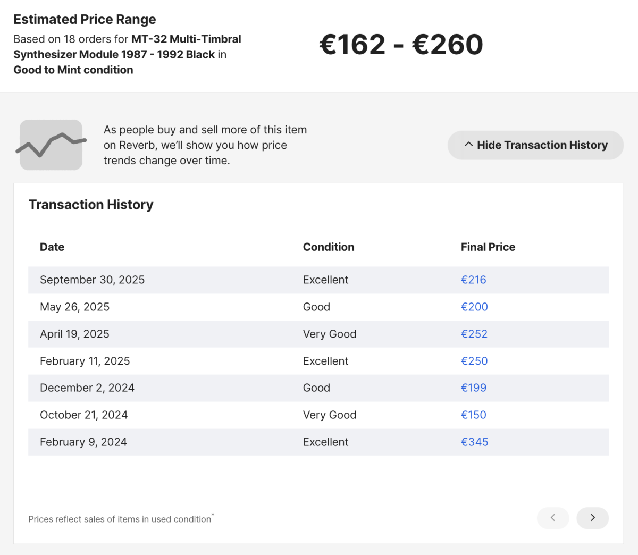The width and height of the screenshot is (638, 555).
Task: Click the 'Good to Mint condition' text
Action: [x=73, y=70]
